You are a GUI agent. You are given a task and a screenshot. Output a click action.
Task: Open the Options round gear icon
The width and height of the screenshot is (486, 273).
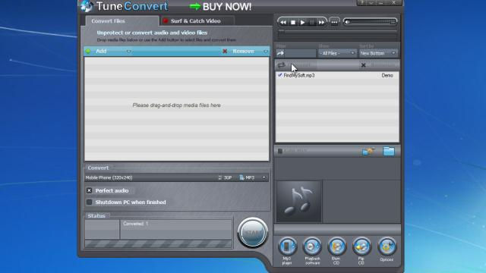click(387, 246)
